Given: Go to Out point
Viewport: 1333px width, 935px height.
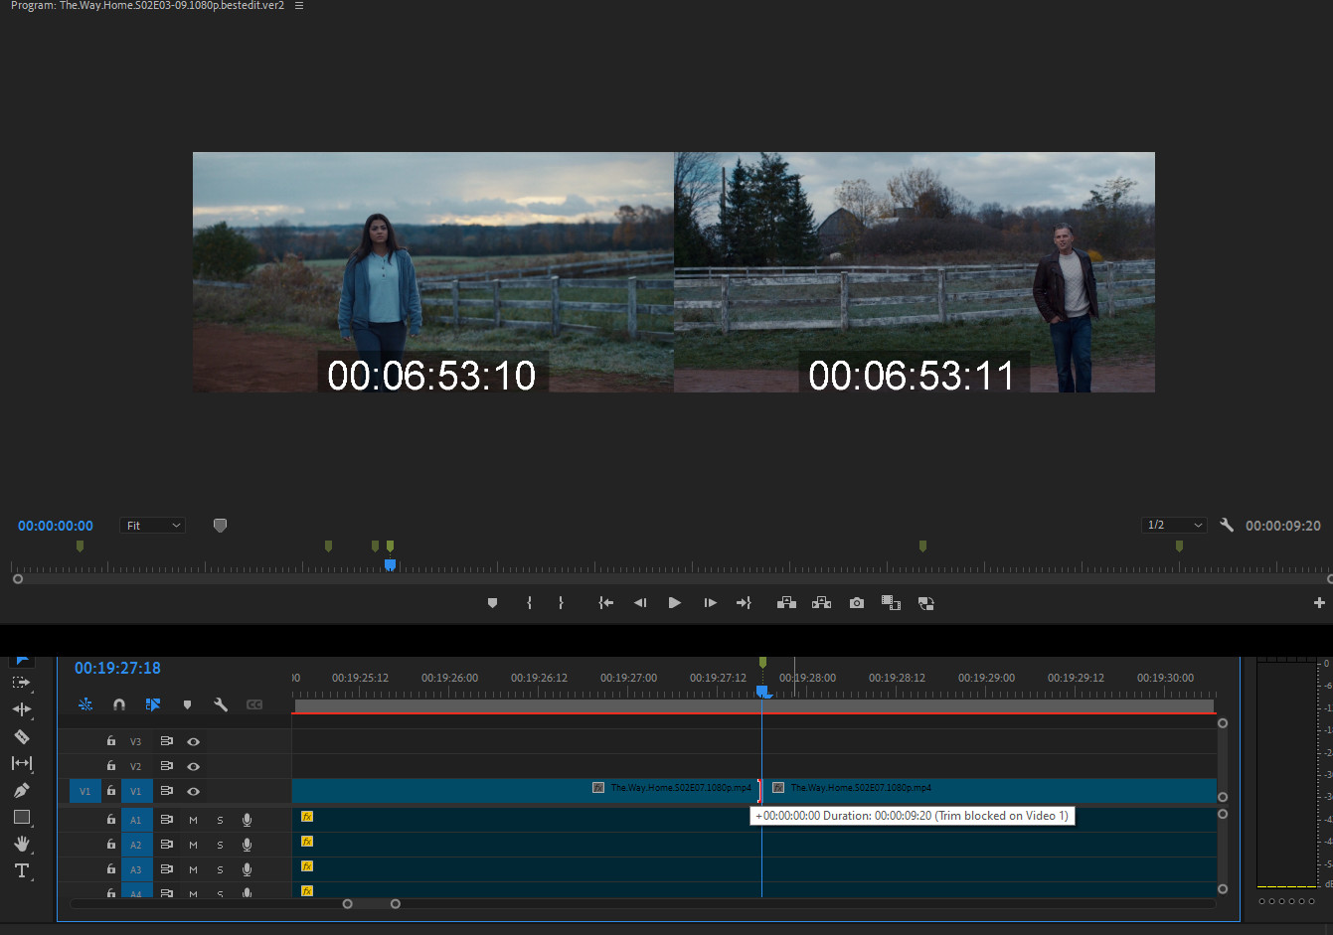Looking at the screenshot, I should point(744,603).
